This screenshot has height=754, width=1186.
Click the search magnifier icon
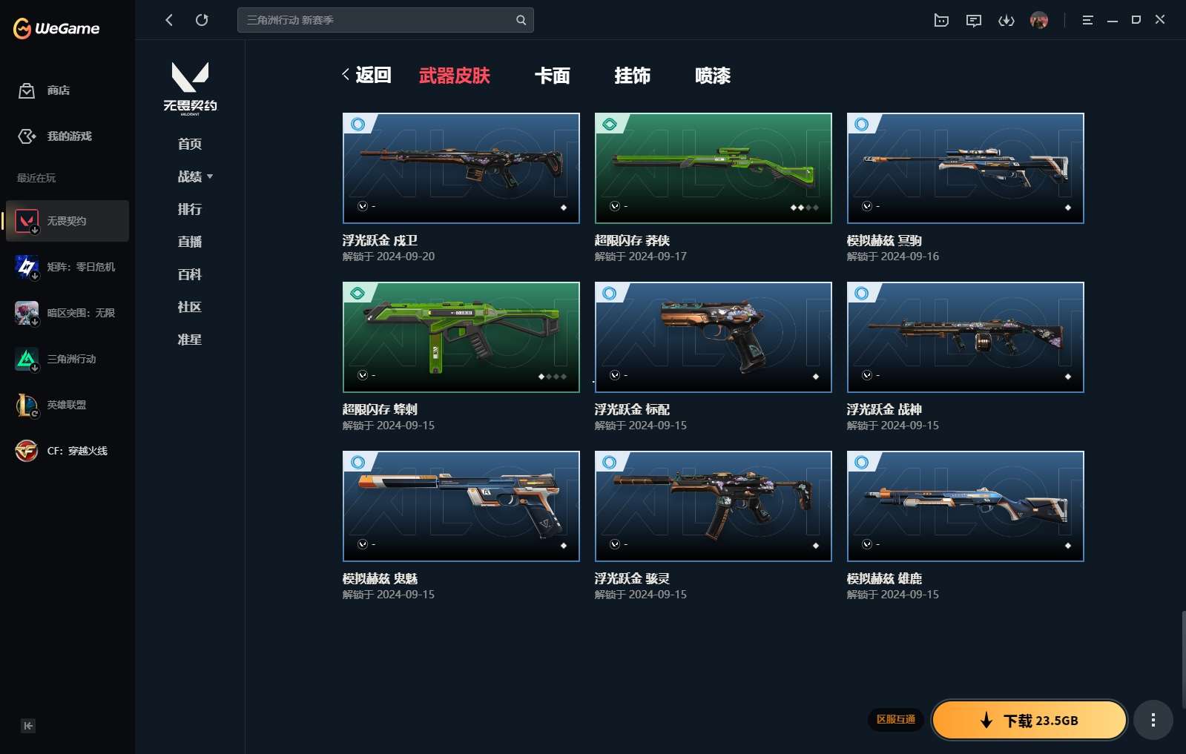click(x=521, y=20)
